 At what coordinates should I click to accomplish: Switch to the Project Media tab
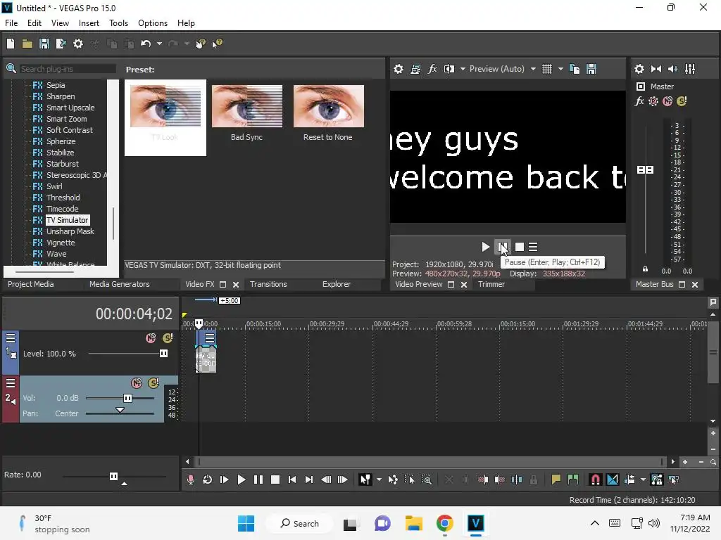(x=31, y=284)
